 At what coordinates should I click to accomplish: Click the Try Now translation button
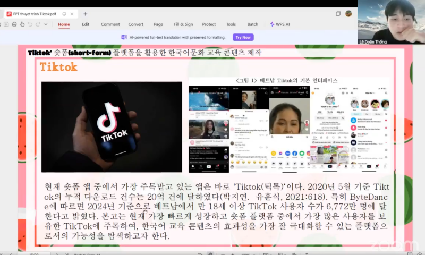pos(243,37)
